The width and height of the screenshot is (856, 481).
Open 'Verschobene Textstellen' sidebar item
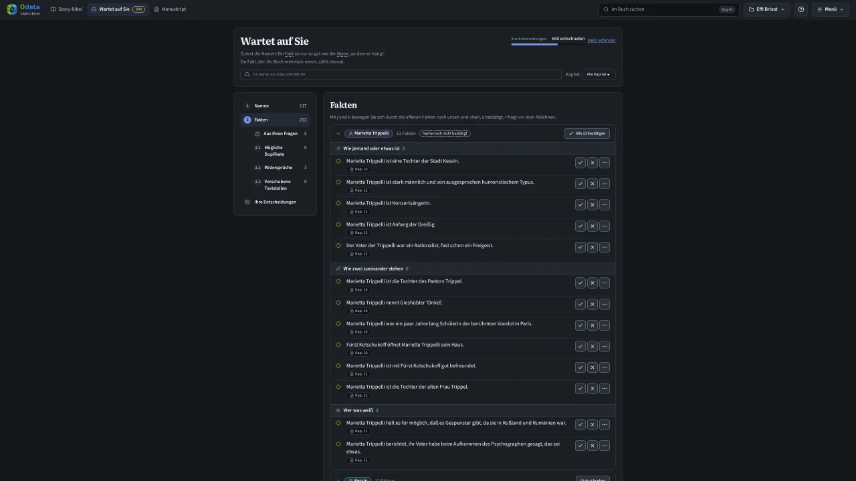click(x=280, y=185)
